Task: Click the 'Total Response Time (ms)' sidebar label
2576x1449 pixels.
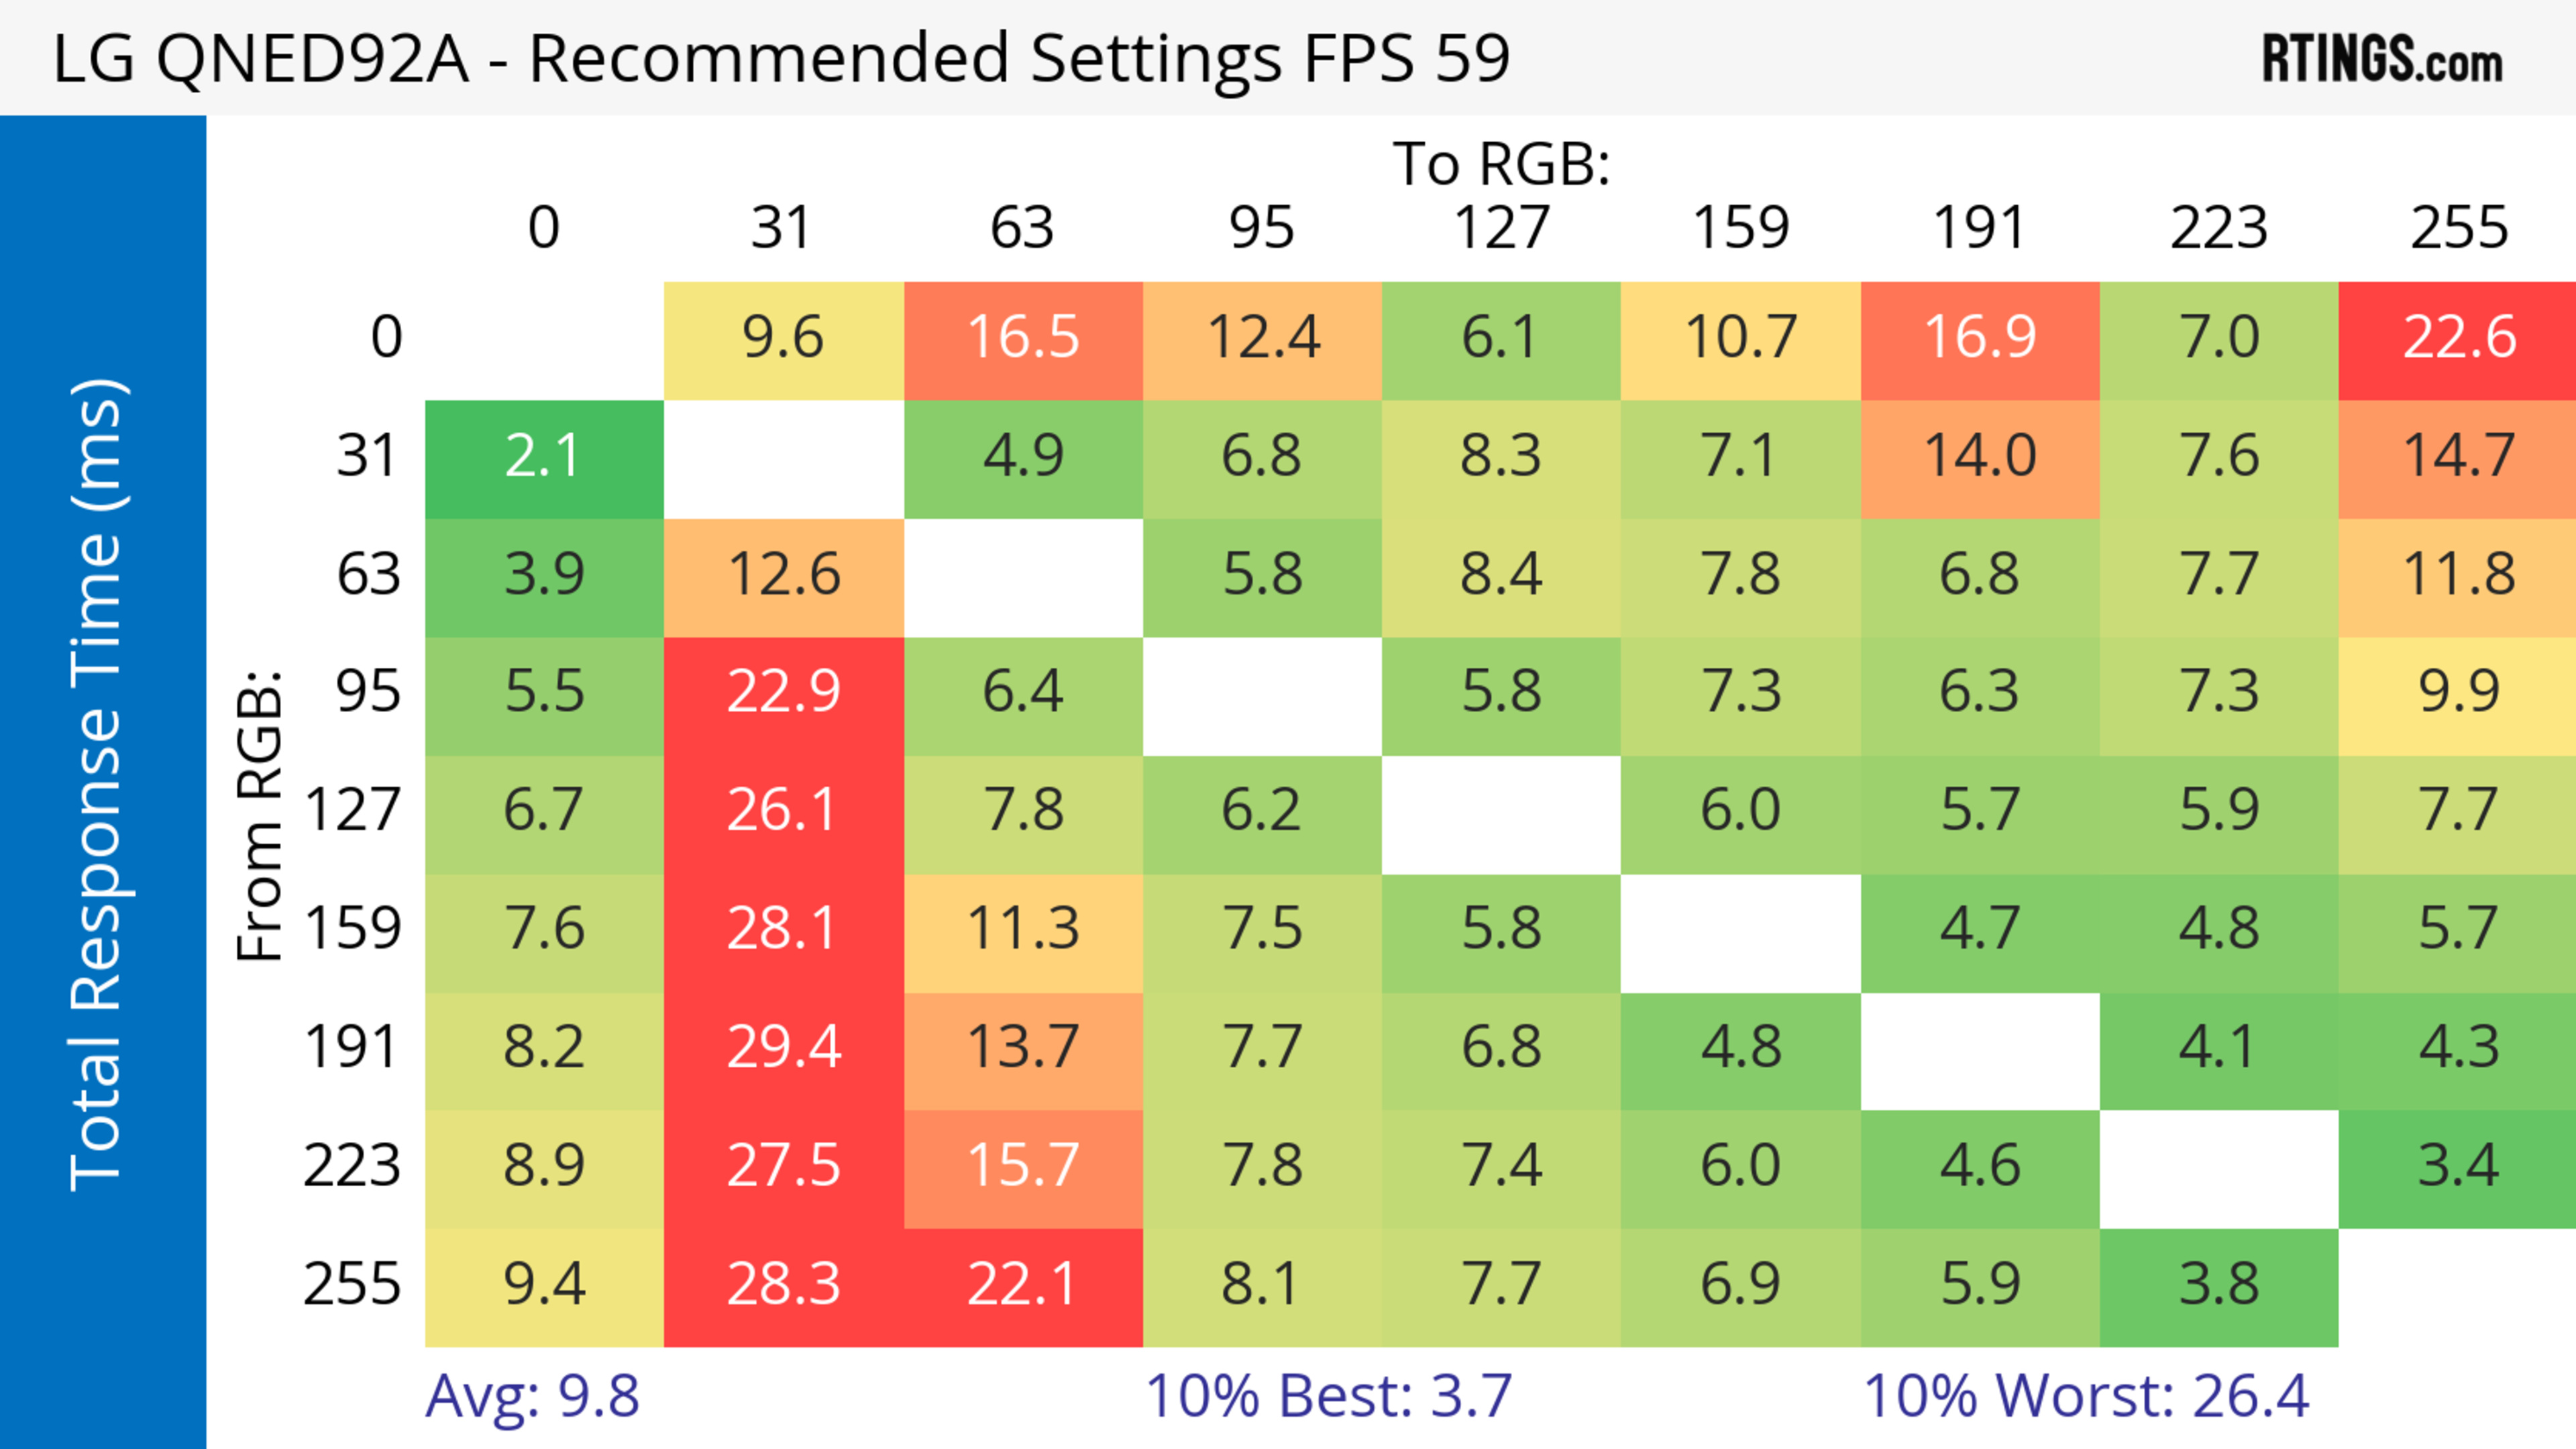Action: [98, 785]
